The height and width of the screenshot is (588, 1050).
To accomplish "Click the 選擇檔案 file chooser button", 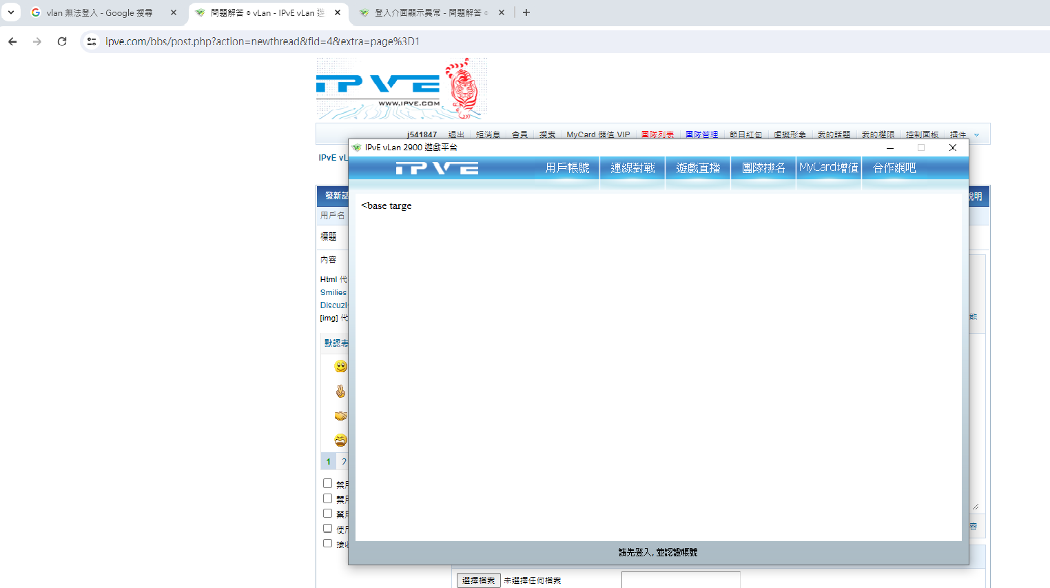I will click(x=479, y=580).
